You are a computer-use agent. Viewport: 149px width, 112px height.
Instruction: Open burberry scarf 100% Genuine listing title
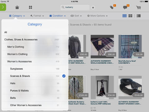pos(101,103)
